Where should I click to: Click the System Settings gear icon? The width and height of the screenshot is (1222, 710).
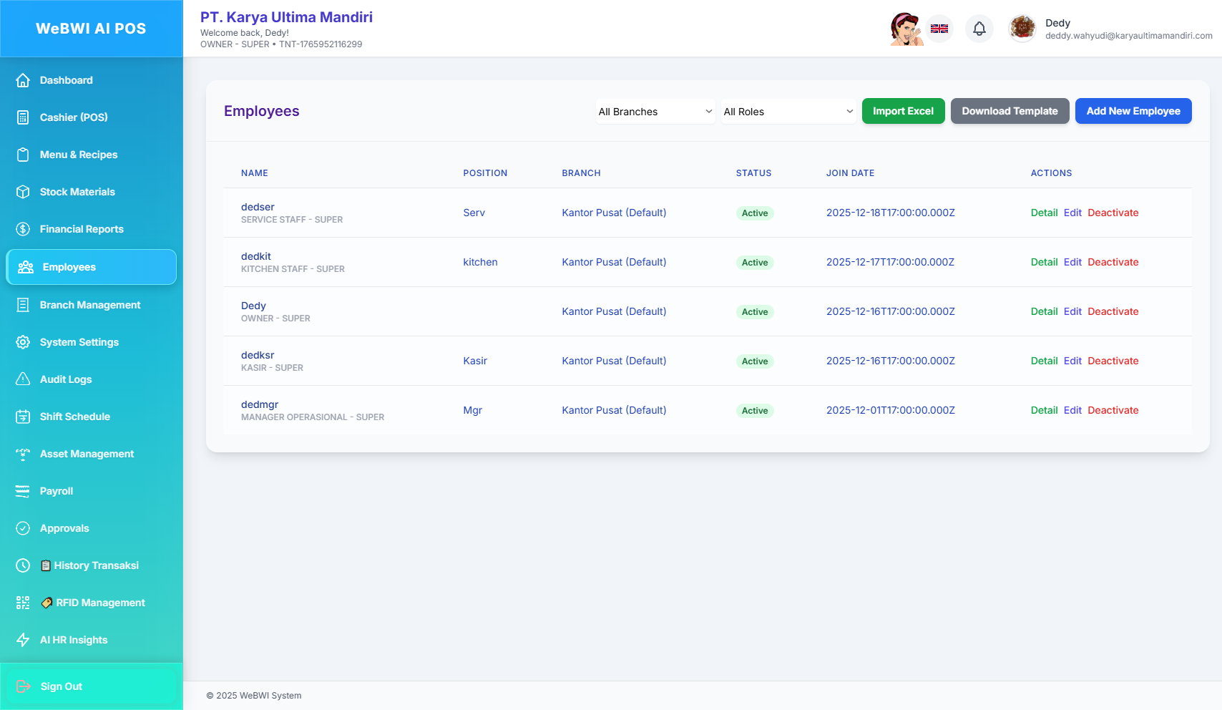click(x=23, y=342)
